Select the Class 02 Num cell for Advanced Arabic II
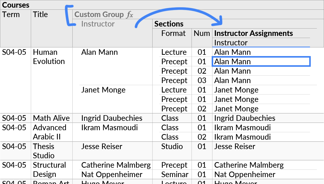The width and height of the screenshot is (324, 184). click(x=202, y=137)
